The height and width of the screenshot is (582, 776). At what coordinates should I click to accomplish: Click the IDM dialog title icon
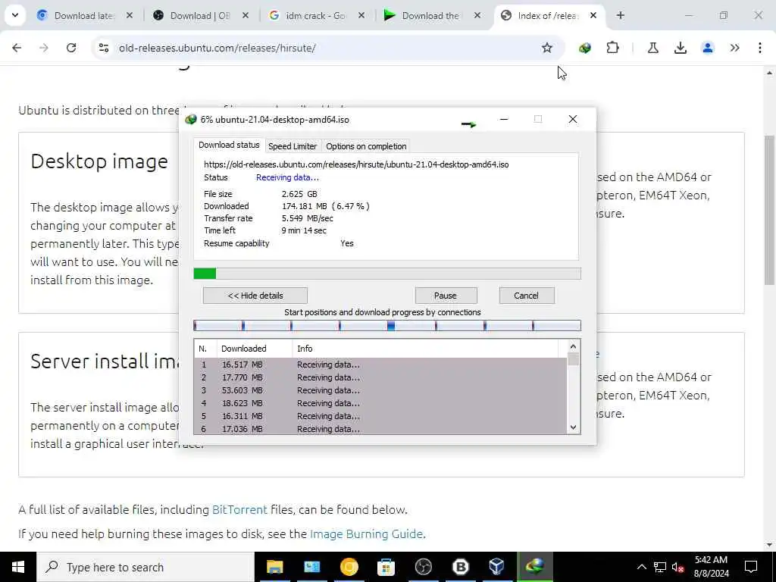(190, 119)
